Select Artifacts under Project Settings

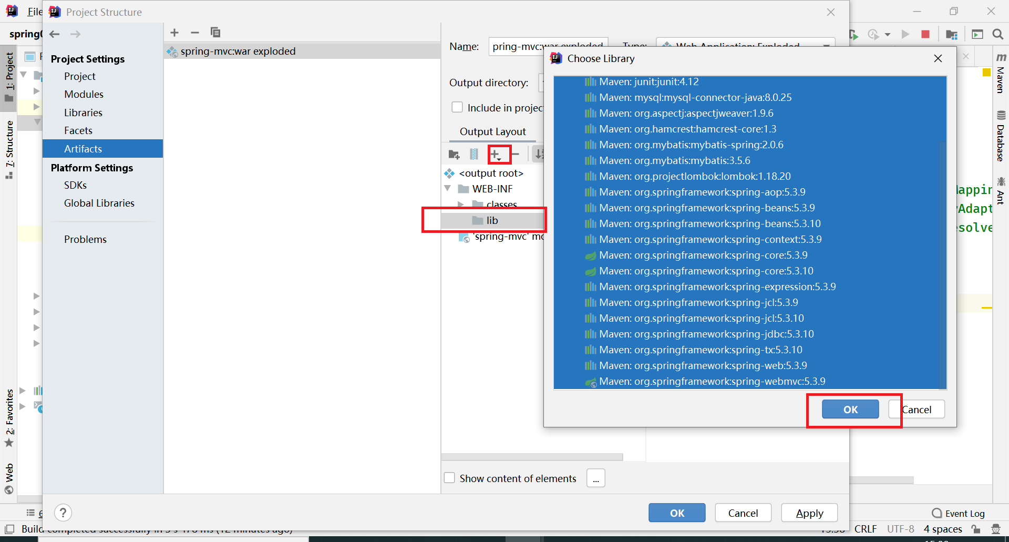102,149
